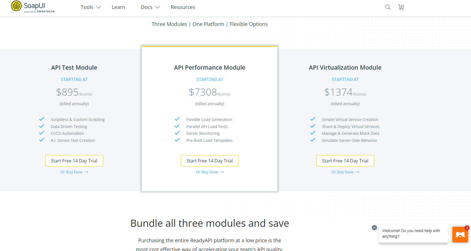The width and height of the screenshot is (471, 251).
Task: Open the Learn menu item
Action: click(118, 7)
